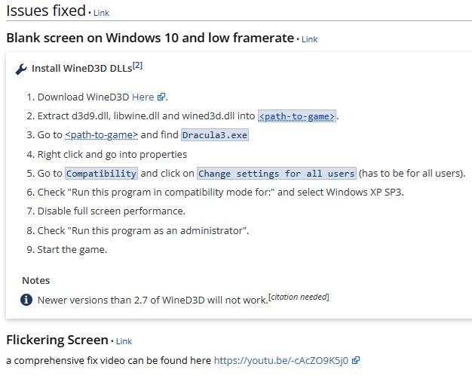Click the citation needed superscript
Viewport: 472px width, 376px height.
coord(299,297)
